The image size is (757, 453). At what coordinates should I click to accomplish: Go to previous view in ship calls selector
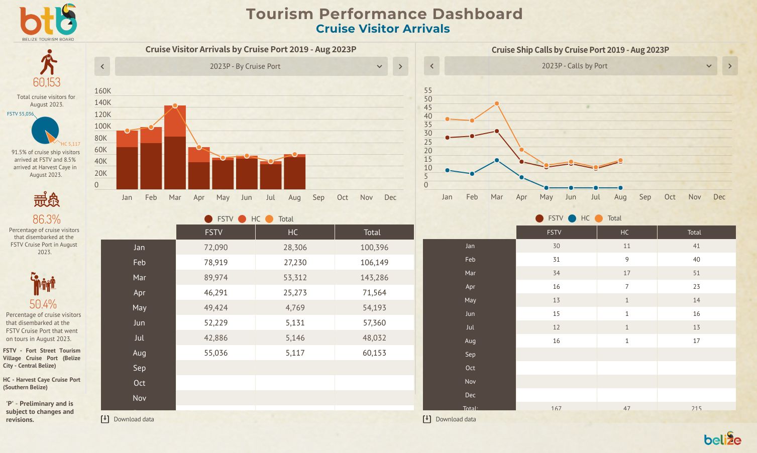(431, 66)
